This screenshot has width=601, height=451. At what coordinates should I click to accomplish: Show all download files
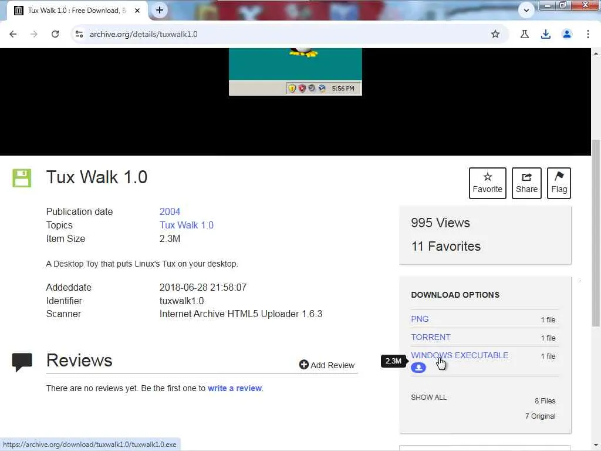429,398
